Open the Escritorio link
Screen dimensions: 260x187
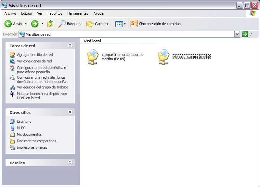tap(24, 121)
